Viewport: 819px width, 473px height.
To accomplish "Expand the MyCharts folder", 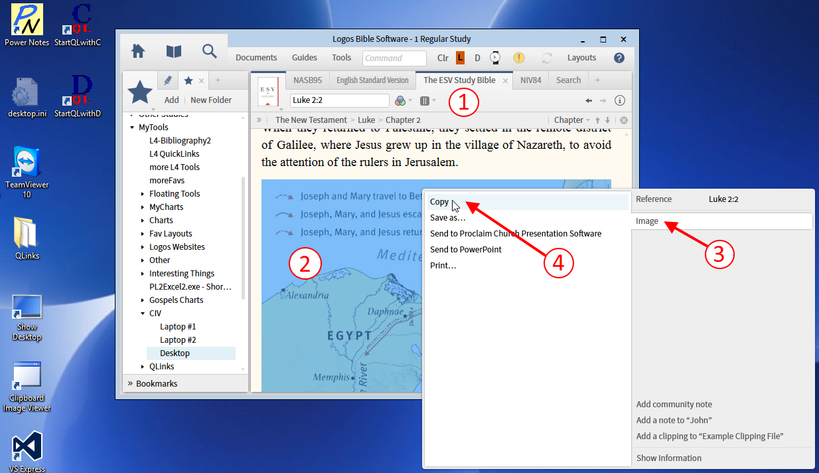I will click(x=143, y=207).
